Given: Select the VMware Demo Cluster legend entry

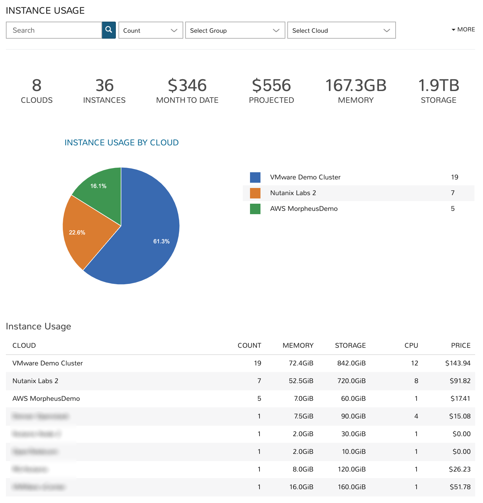Looking at the screenshot, I should coord(305,177).
